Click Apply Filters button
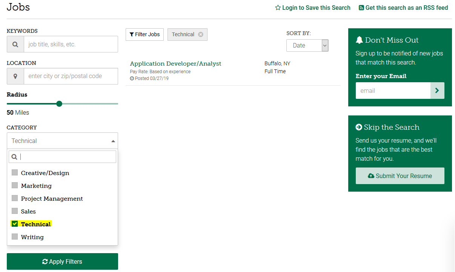The width and height of the screenshot is (455, 272). (x=62, y=261)
